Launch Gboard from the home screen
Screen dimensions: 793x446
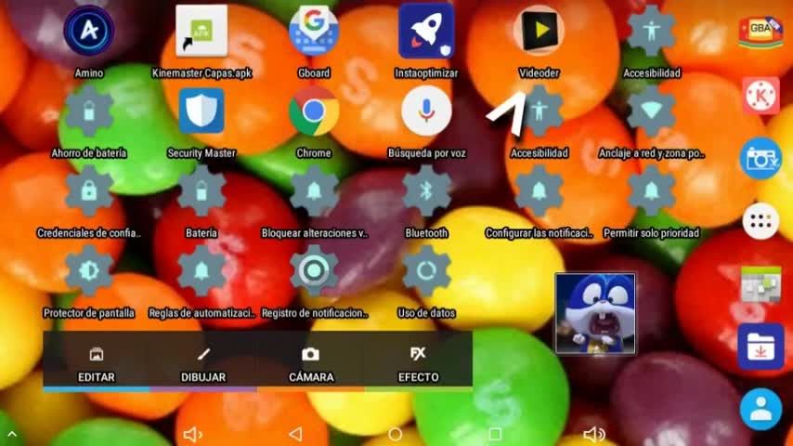[313, 33]
